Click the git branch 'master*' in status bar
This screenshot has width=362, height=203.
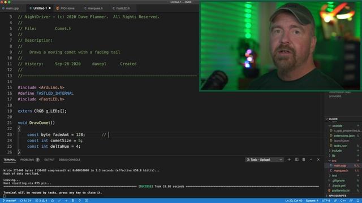coord(9,201)
